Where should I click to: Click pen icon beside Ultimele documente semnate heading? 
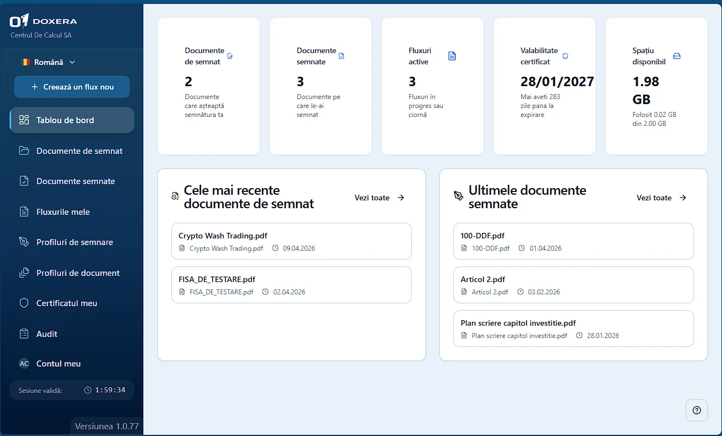pyautogui.click(x=458, y=196)
